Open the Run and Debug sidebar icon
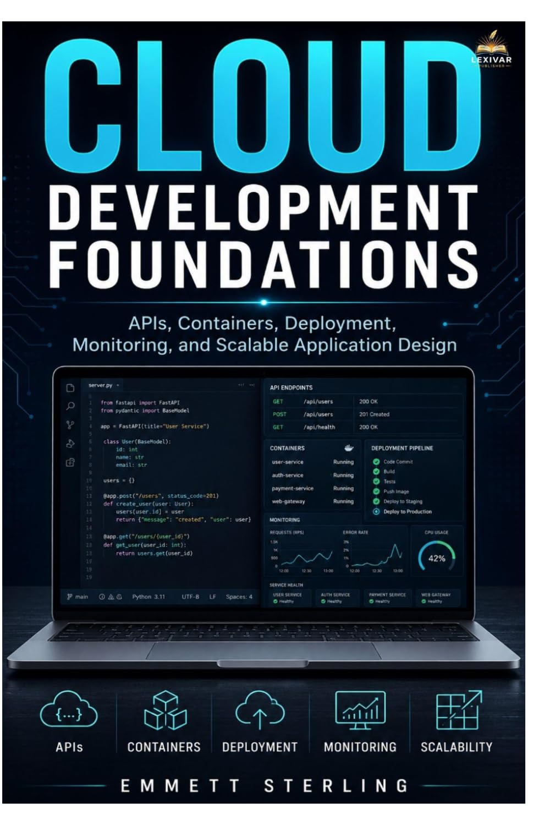The height and width of the screenshot is (825, 550). (70, 444)
